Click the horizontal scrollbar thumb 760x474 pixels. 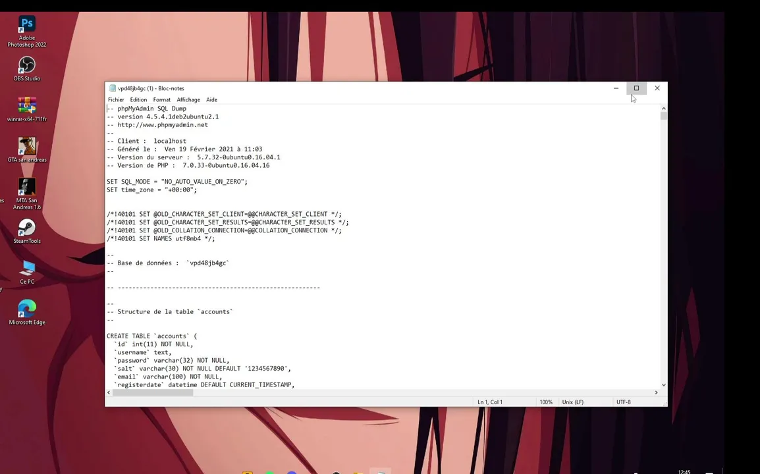click(153, 392)
